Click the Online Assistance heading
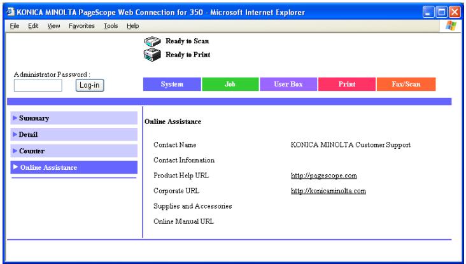466x264 pixels. coord(173,122)
